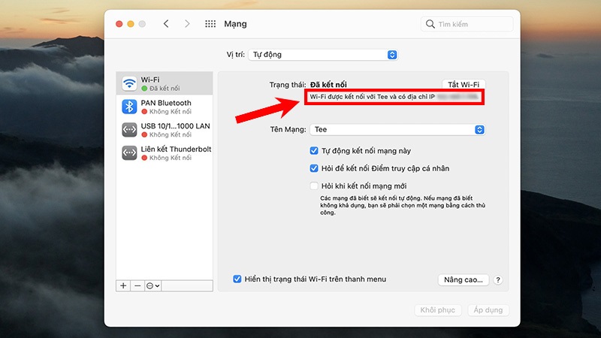Select the USB 10/100/1000 LAN icon

point(129,130)
